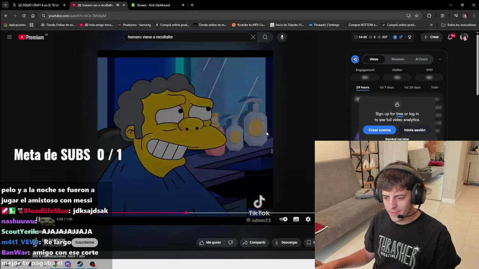479x269 pixels.
Task: Open the Aplicaciones bookmark
Action: pyautogui.click(x=14, y=25)
